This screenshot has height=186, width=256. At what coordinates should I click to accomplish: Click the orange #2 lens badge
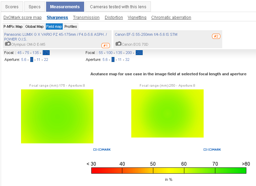[216, 36]
